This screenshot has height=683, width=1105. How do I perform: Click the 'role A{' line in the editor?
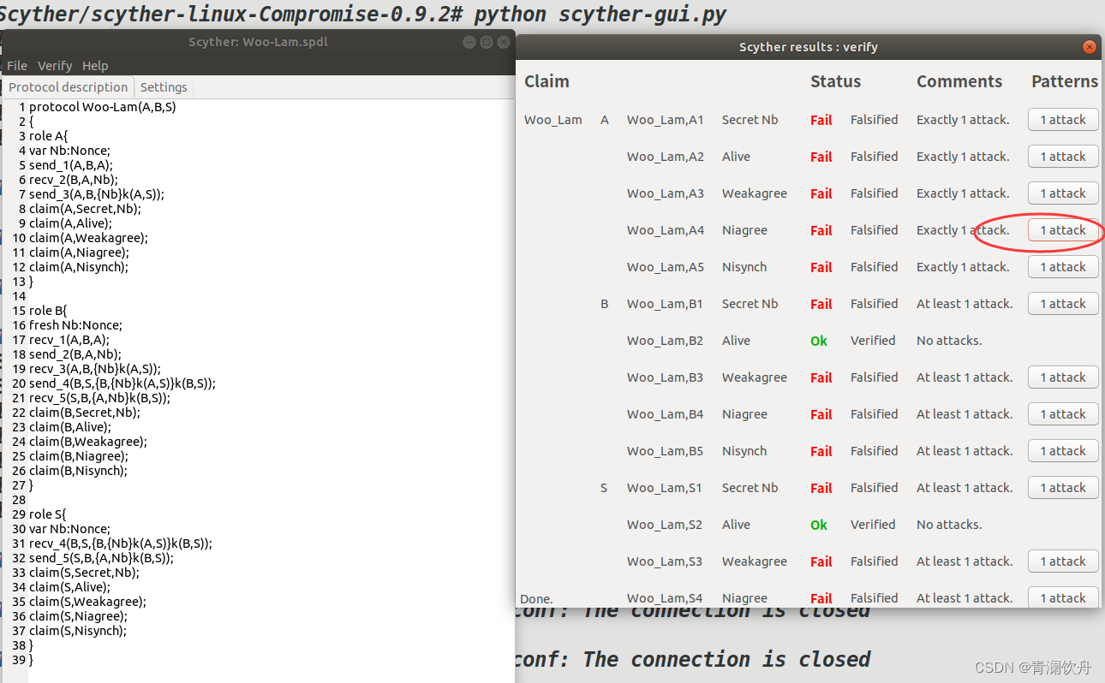(48, 136)
